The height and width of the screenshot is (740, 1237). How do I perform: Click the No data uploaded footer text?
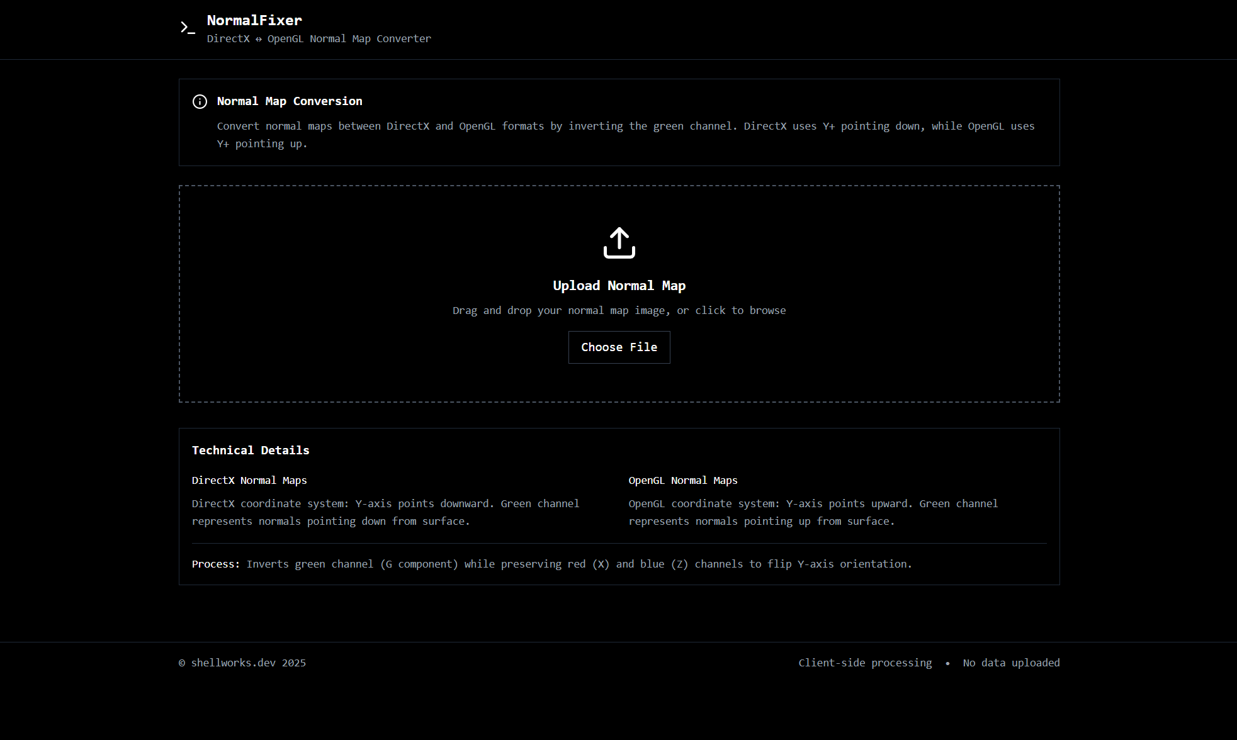pos(1011,663)
